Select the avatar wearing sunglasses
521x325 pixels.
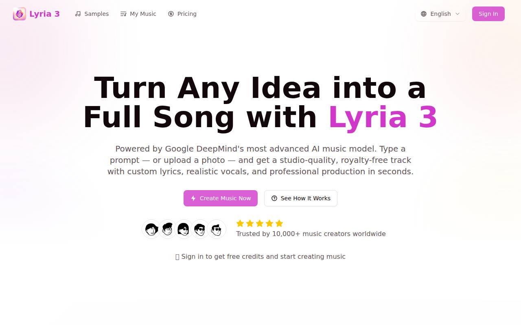(x=200, y=229)
